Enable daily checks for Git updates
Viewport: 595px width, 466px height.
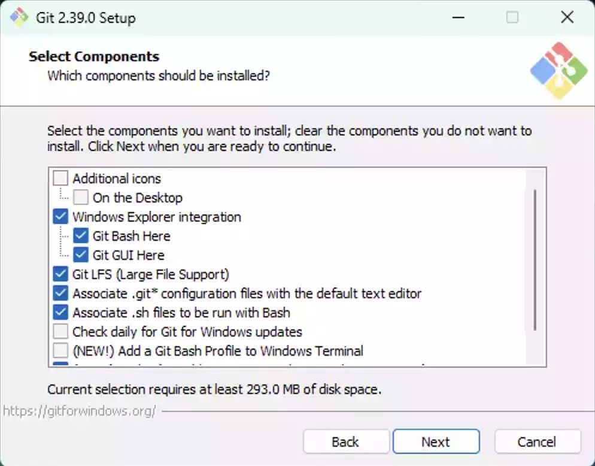(60, 331)
